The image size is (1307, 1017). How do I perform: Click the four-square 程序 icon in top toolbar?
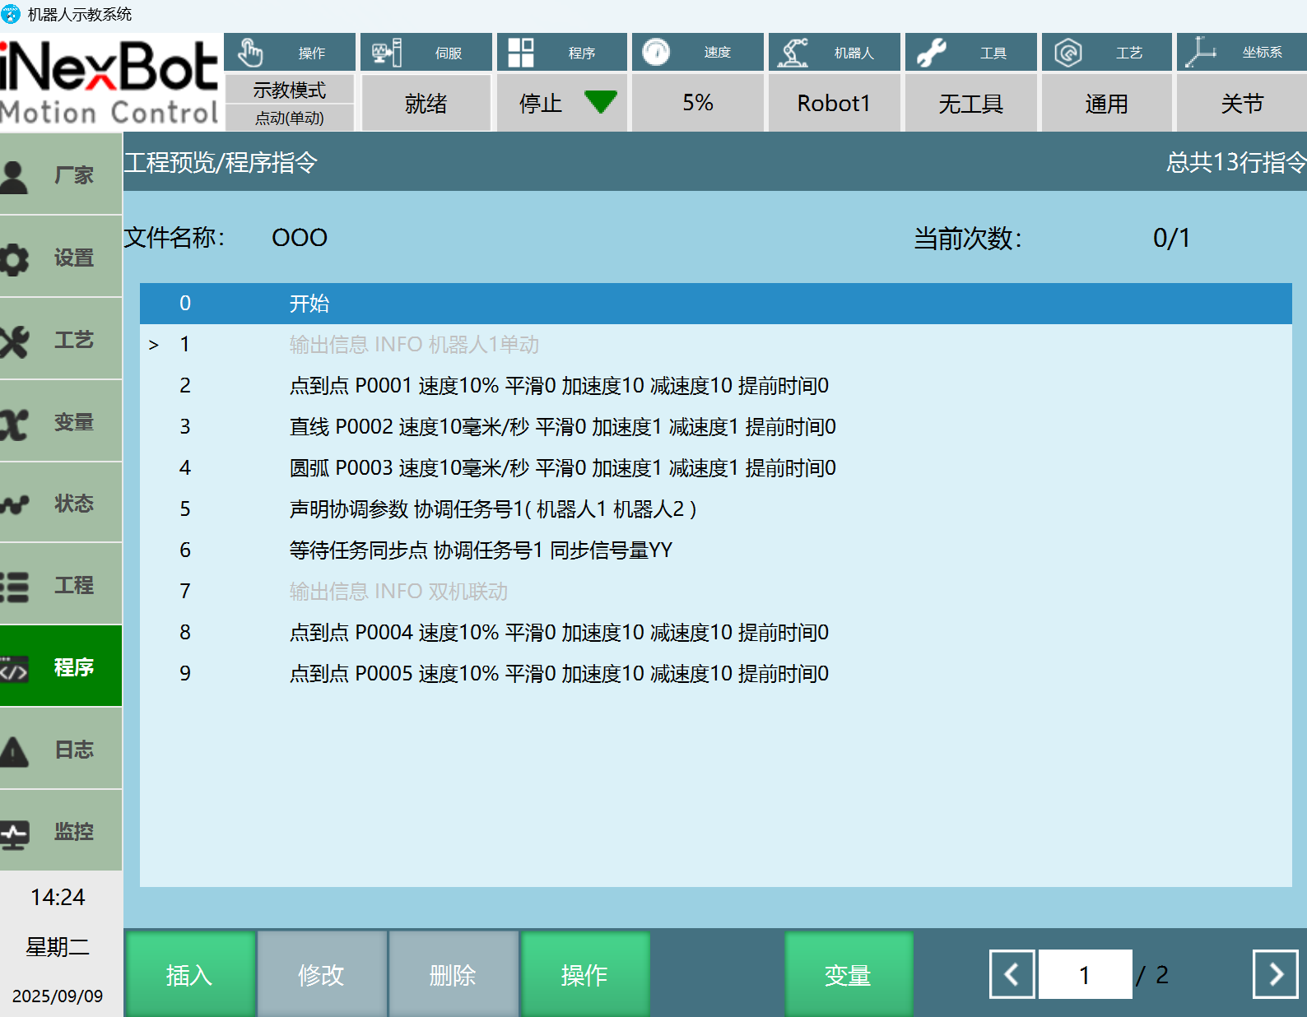(x=520, y=53)
